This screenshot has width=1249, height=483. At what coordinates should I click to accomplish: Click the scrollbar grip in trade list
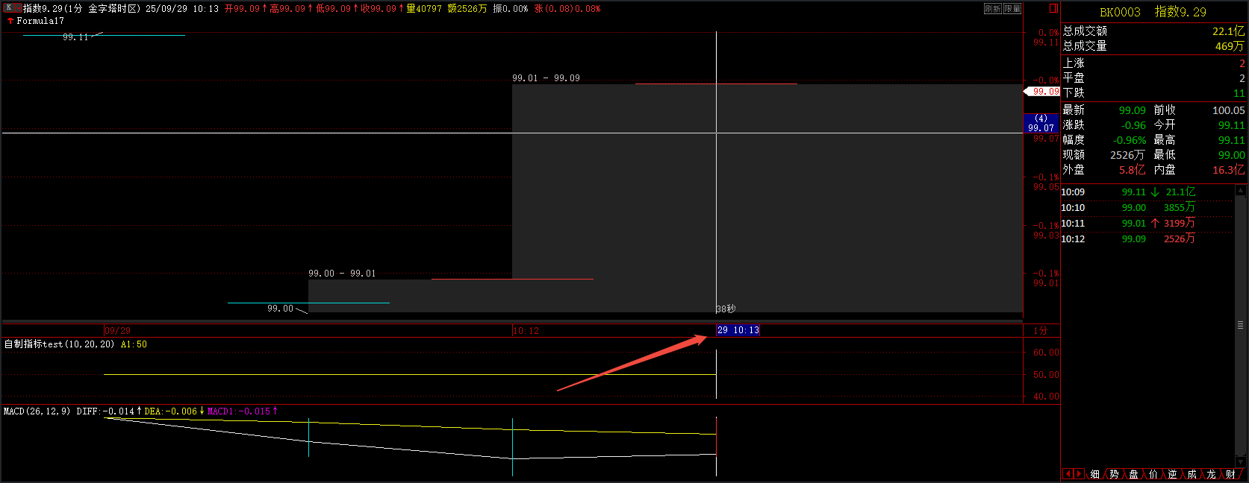(1241, 325)
